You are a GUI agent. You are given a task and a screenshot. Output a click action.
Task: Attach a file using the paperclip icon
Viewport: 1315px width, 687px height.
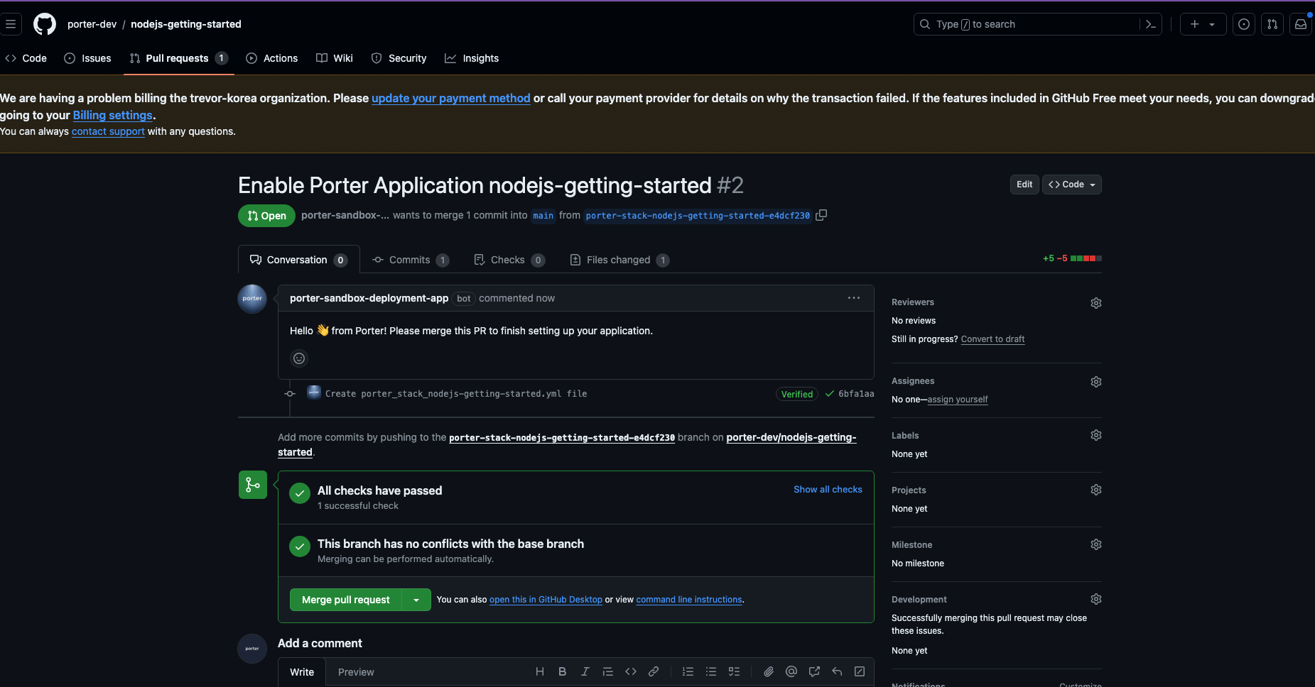click(768, 671)
